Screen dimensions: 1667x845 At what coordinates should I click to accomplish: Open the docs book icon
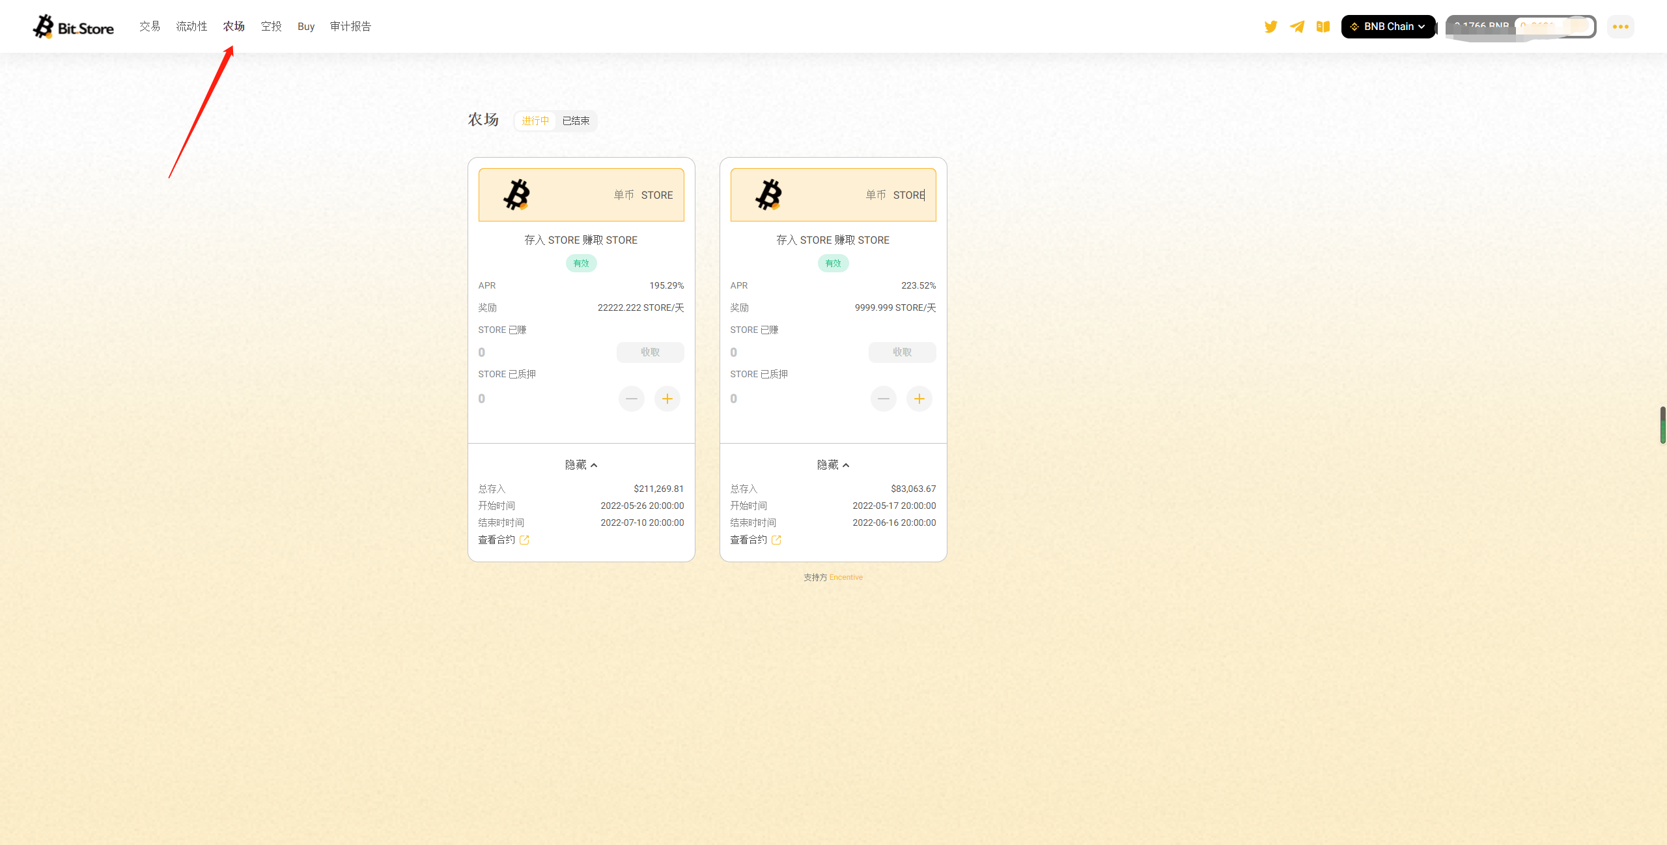click(x=1323, y=27)
